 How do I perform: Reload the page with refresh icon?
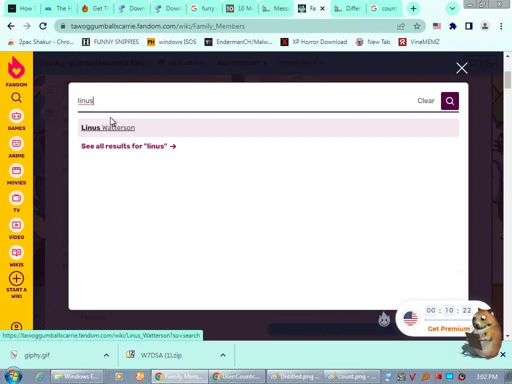[x=43, y=26]
